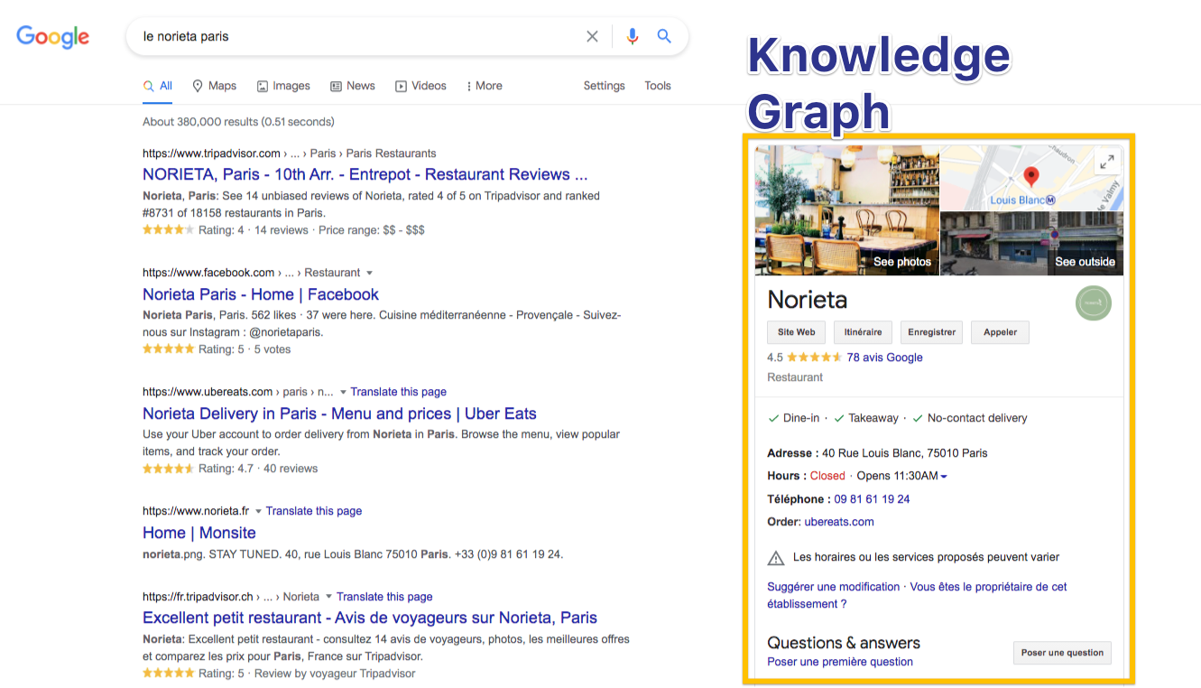The height and width of the screenshot is (688, 1201).
Task: Open the See outside street view thumbnail
Action: [x=1031, y=244]
